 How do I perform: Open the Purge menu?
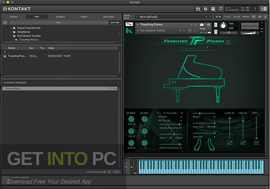[x=205, y=29]
